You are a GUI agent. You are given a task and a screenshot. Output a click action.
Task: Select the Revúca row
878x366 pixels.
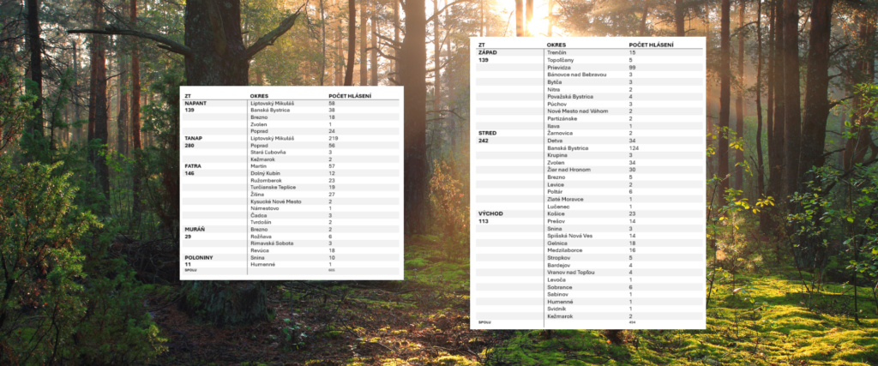tap(291, 250)
